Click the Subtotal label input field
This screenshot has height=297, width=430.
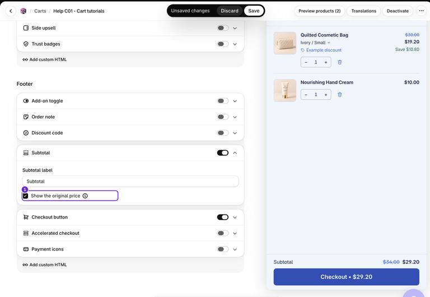(x=130, y=182)
